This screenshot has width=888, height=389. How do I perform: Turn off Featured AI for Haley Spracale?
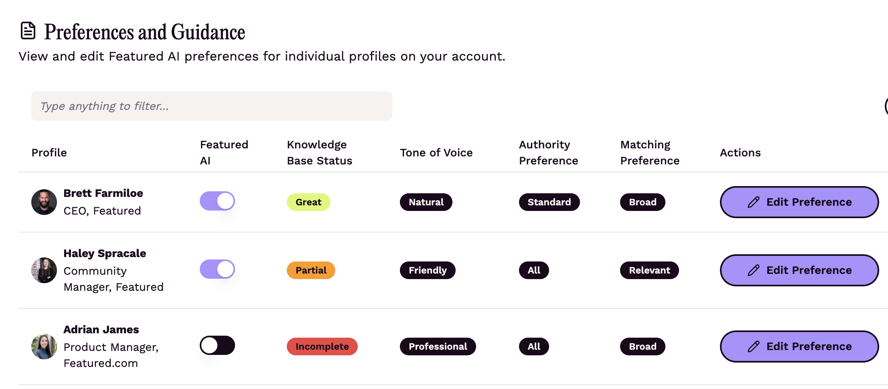217,269
